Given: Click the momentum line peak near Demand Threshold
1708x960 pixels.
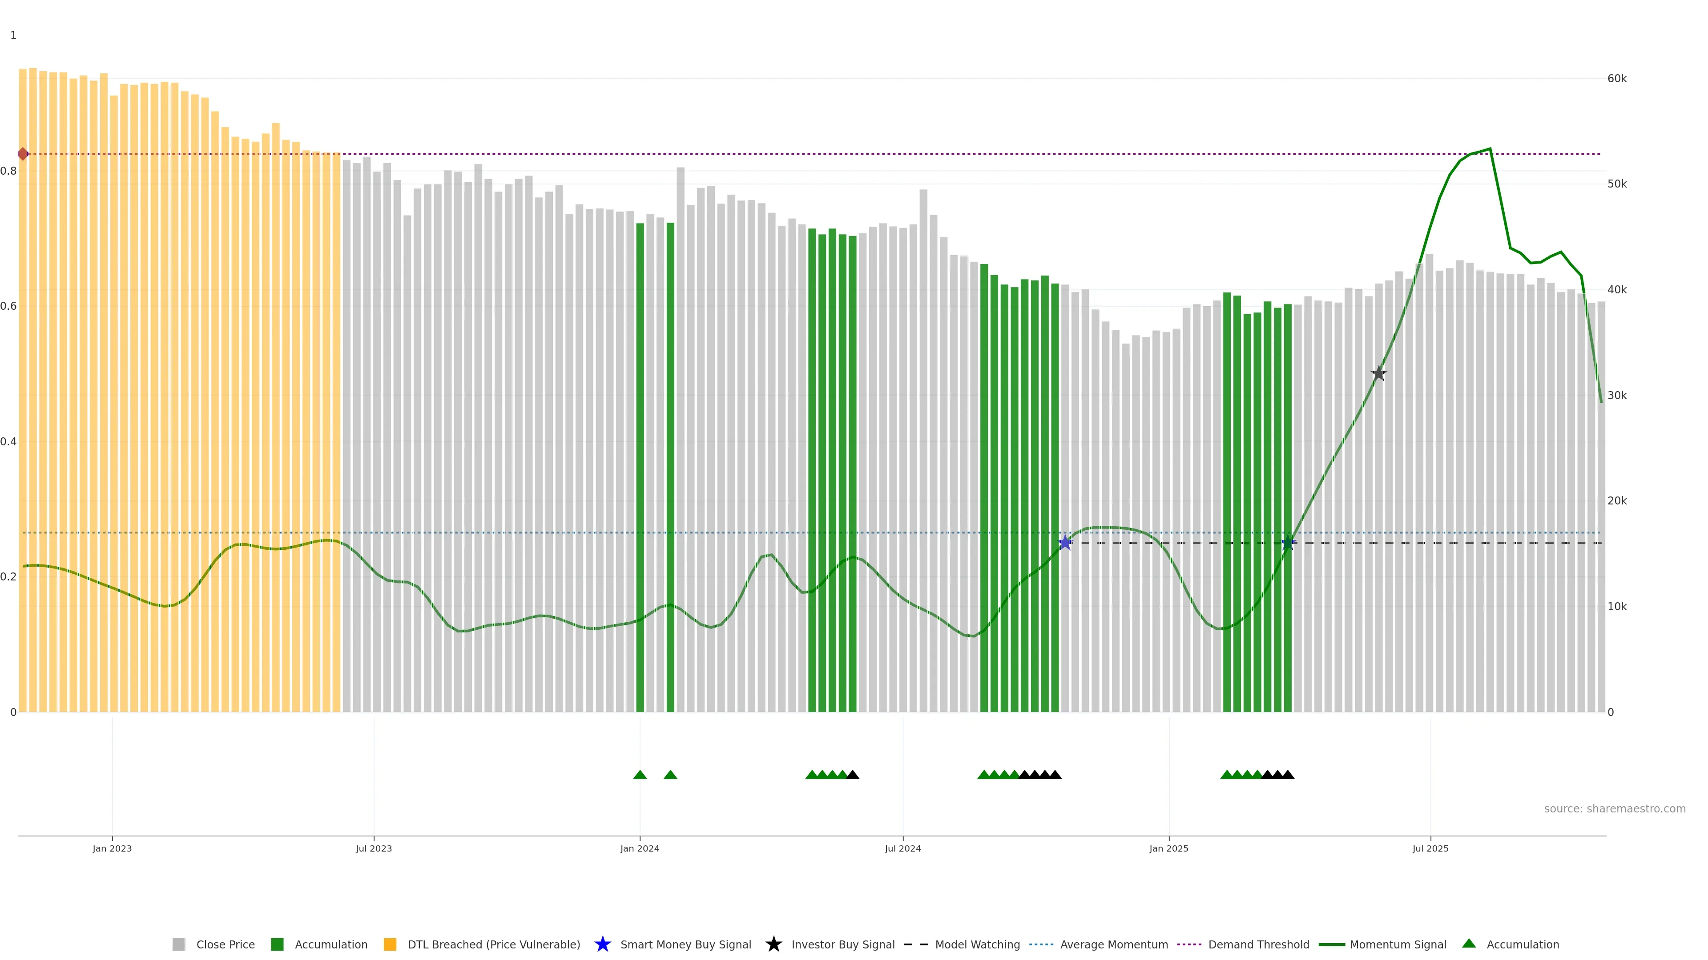Looking at the screenshot, I should click(1490, 149).
